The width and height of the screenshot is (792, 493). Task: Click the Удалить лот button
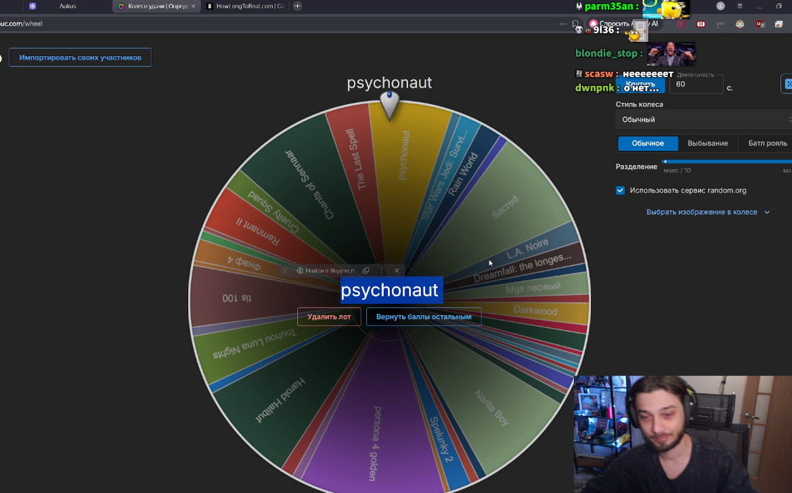[329, 317]
